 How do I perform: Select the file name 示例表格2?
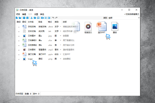click(32, 45)
